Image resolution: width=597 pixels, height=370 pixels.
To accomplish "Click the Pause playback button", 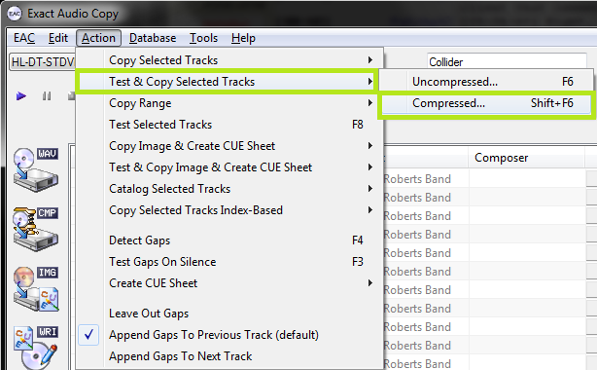I will click(47, 96).
